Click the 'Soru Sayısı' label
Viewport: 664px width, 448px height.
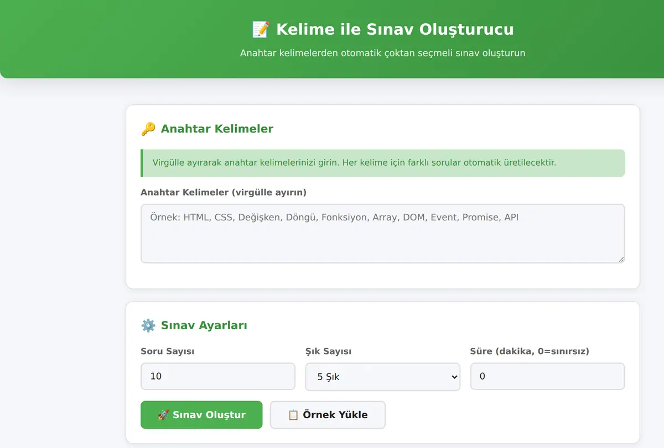click(168, 351)
